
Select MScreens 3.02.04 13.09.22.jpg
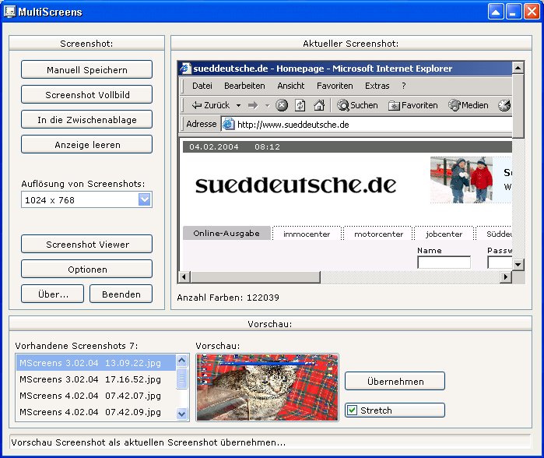(96, 363)
